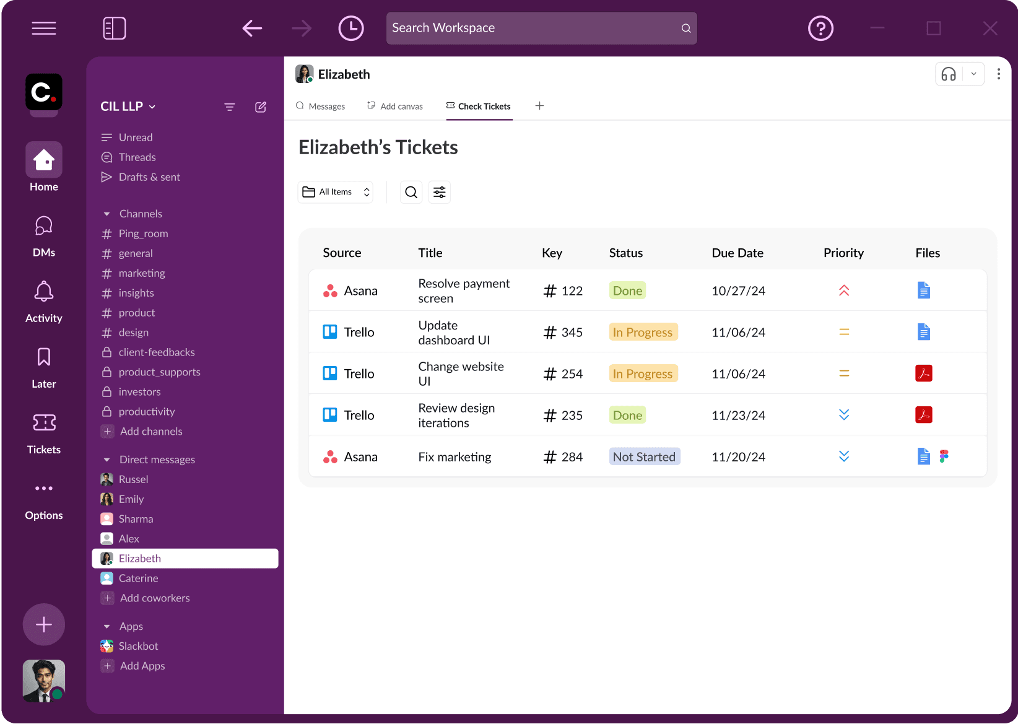Collapse the Channels section

coord(107,214)
